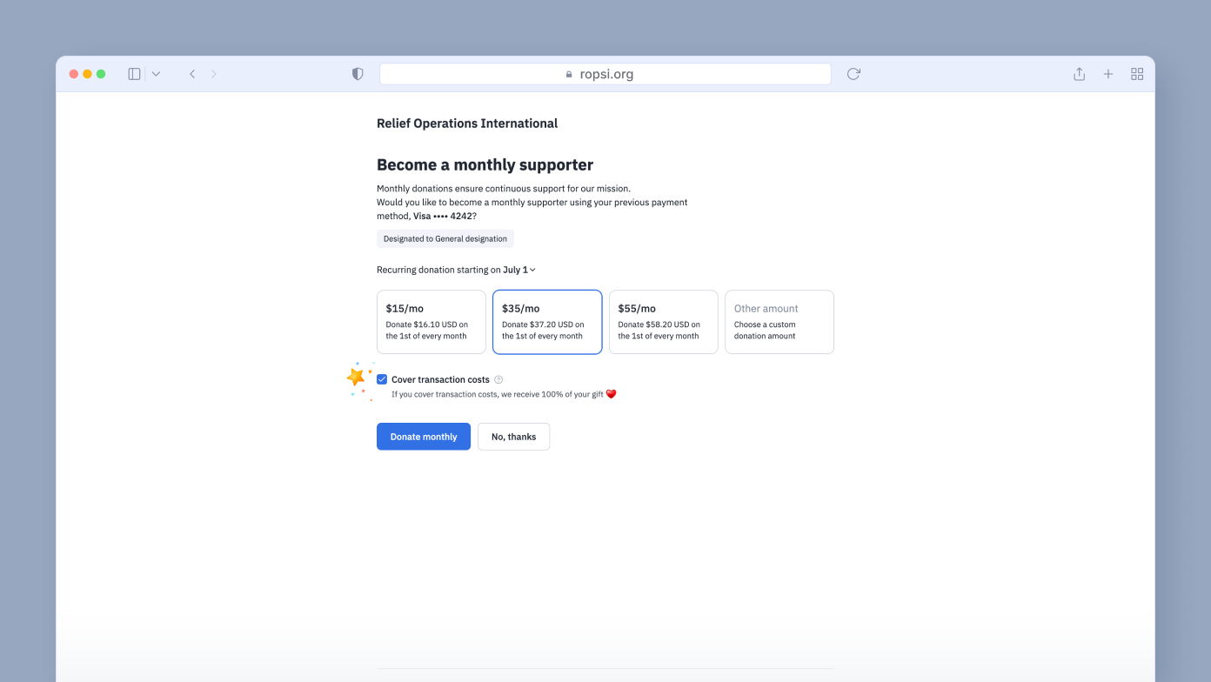1211x682 pixels.
Task: Close the Safari window with red button
Action: 74,74
